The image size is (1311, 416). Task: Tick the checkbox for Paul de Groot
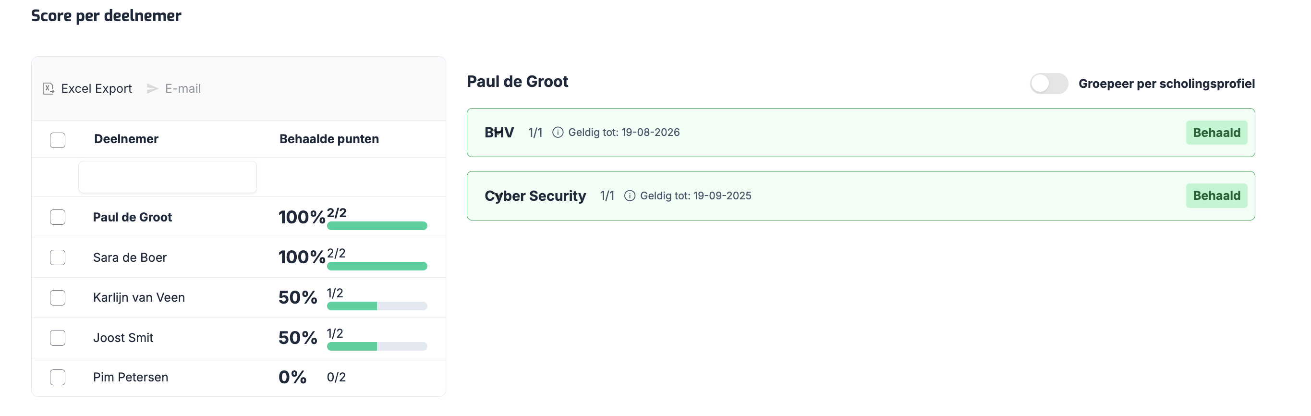58,218
